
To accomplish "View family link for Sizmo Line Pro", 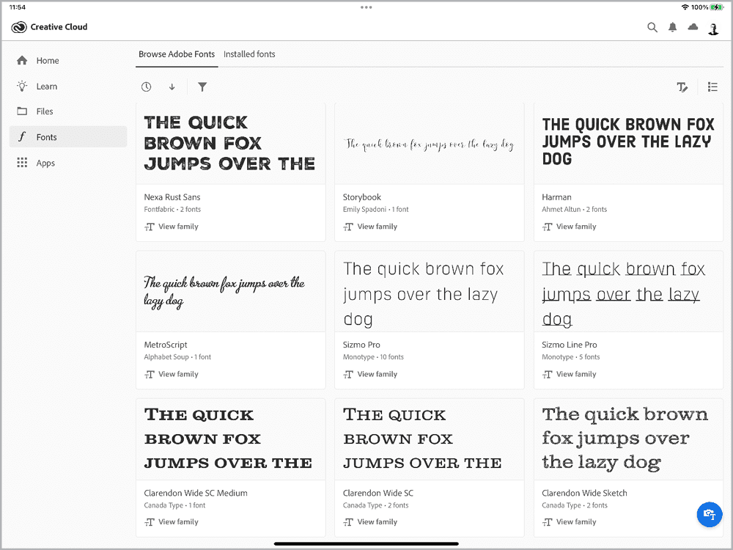I will [x=576, y=374].
